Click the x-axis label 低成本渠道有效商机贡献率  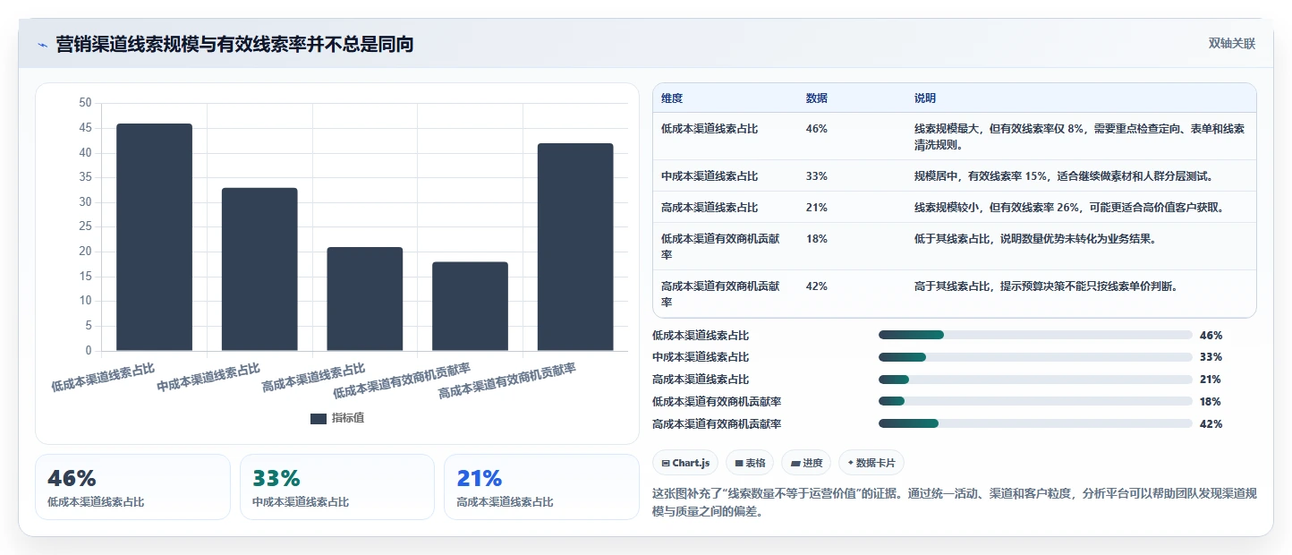(x=403, y=380)
